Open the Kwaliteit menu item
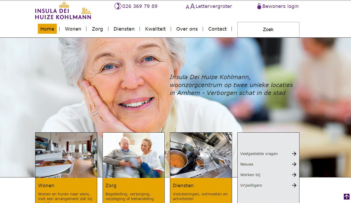Screen dimensions: 351x203 click(x=155, y=29)
